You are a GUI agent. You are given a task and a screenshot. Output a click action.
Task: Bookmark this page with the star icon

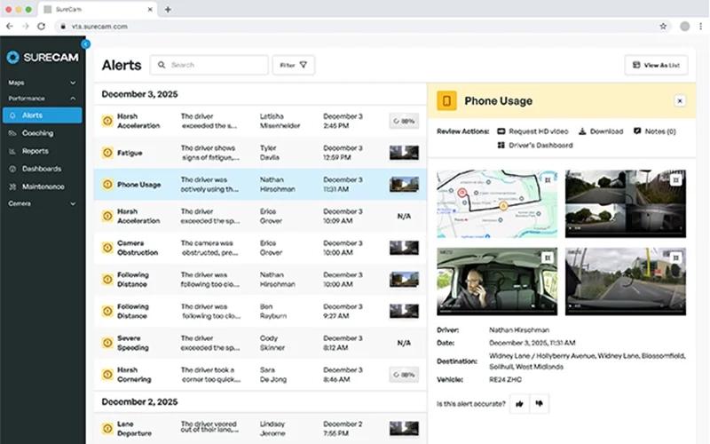663,27
